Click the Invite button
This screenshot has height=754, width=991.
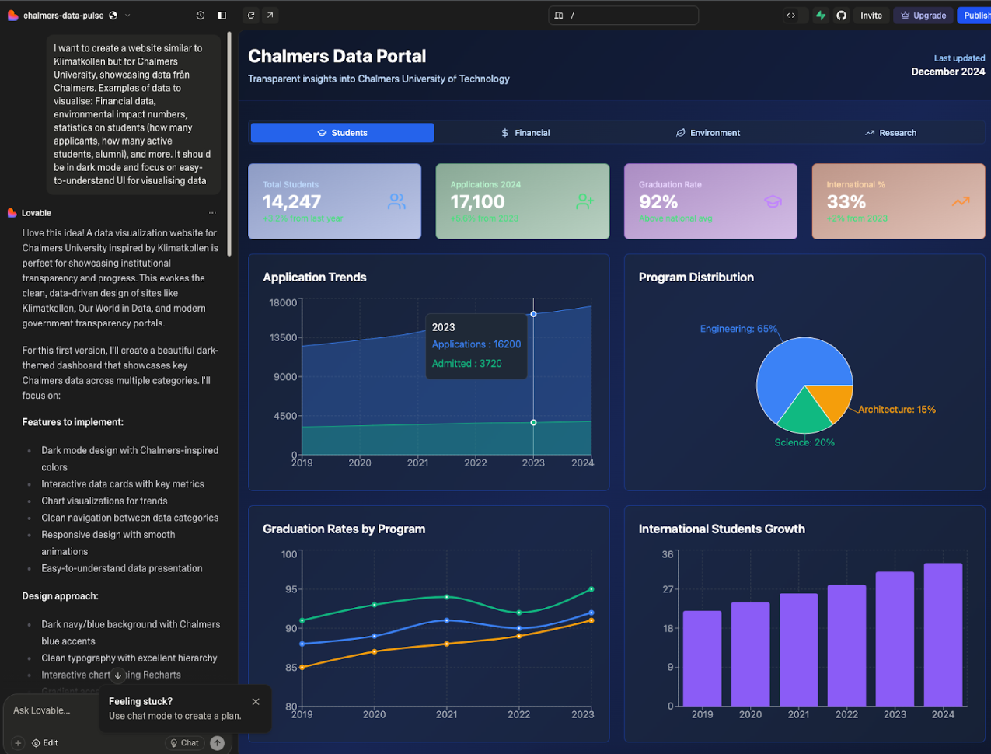pyautogui.click(x=871, y=16)
